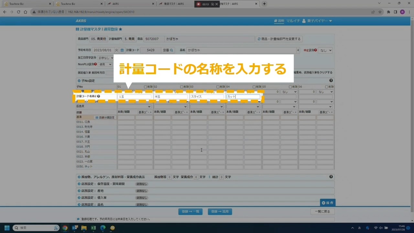This screenshot has height=233, width=414.
Task: Click the red help icon beside 中止区分
Action: click(x=315, y=50)
